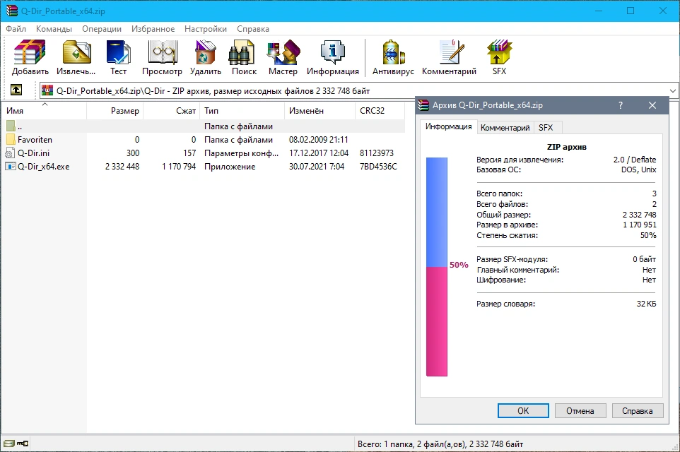Click the question mark help button in dialog
Screen dimensions: 680x452
621,105
